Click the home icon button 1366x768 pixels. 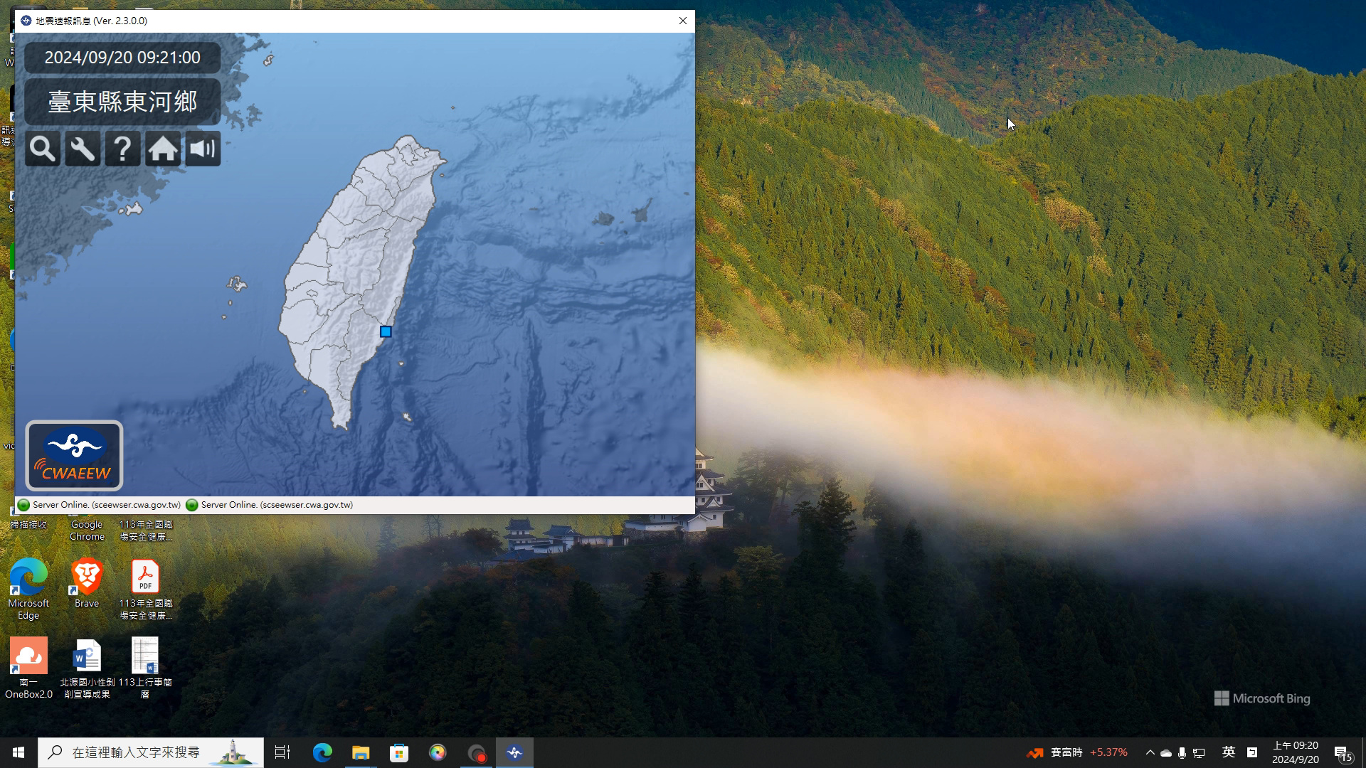[163, 149]
